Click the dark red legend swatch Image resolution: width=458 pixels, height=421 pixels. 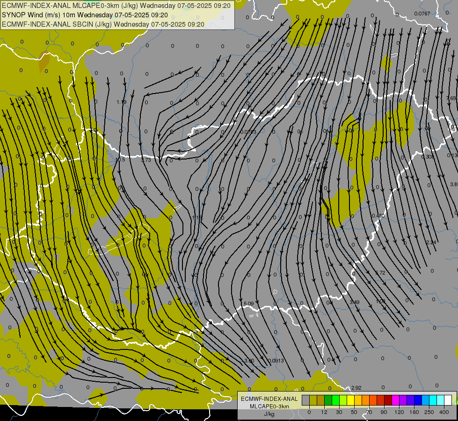(388, 400)
